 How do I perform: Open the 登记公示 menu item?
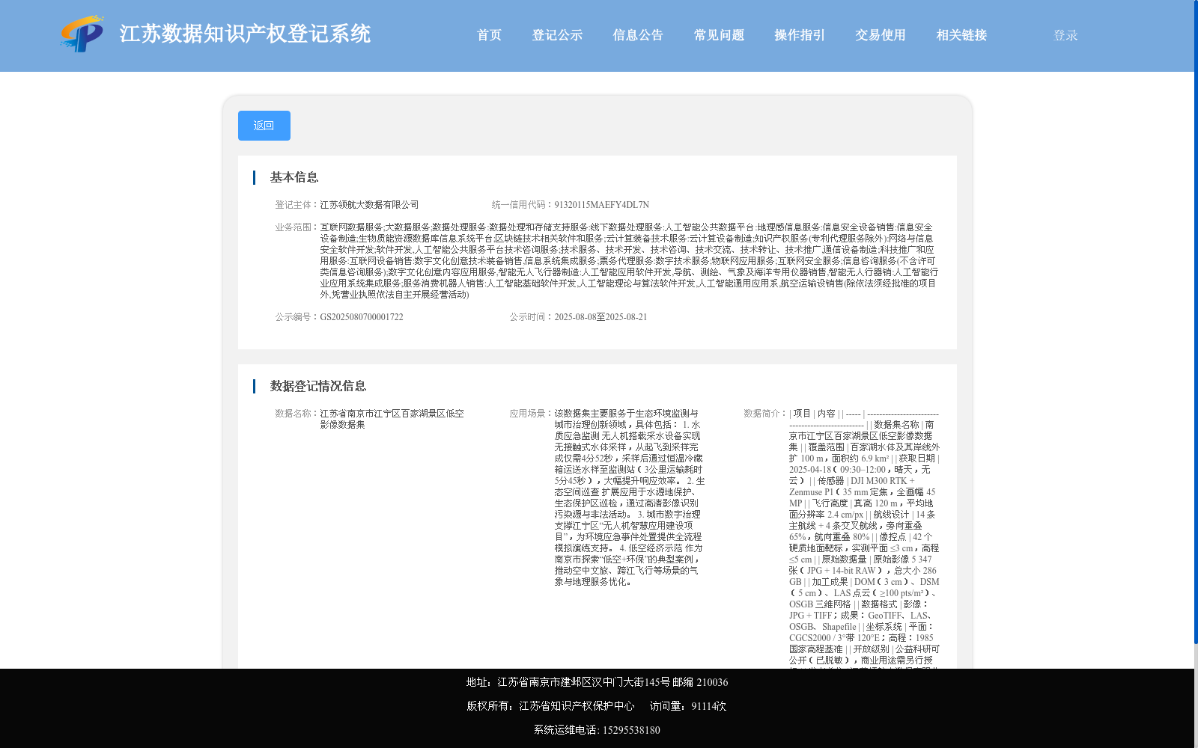coord(557,35)
